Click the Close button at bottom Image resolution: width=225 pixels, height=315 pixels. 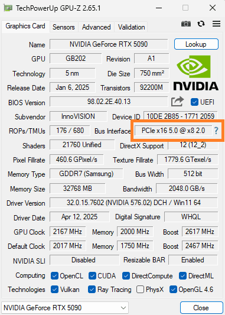(201, 307)
